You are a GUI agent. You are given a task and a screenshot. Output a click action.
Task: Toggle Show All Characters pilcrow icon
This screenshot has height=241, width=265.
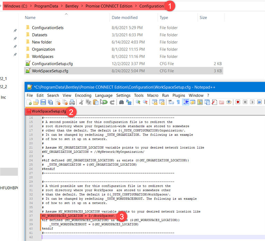click(178, 102)
